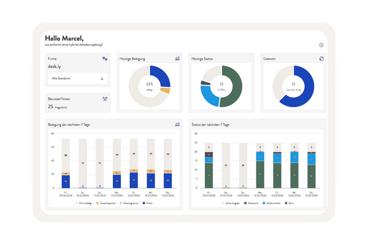Toggle the Meetingräume legend entry
This screenshot has height=245, width=368.
point(129,203)
